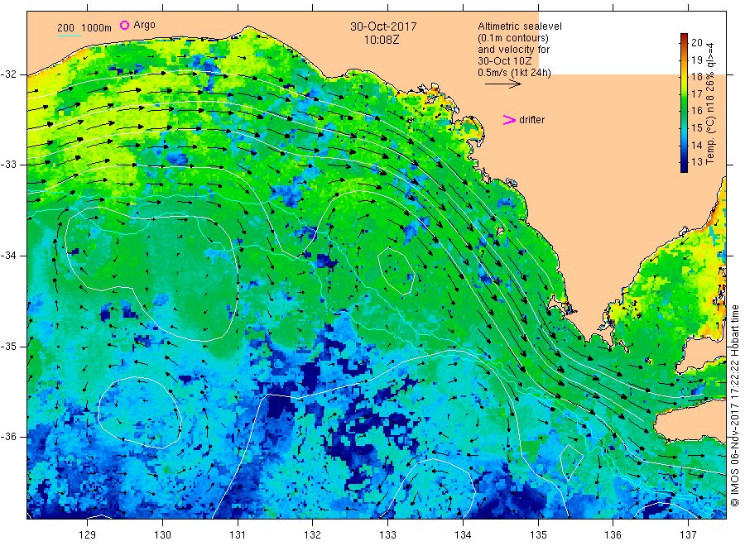Click the "(0.1m contours)" legend text
The width and height of the screenshot is (745, 546).
(513, 38)
